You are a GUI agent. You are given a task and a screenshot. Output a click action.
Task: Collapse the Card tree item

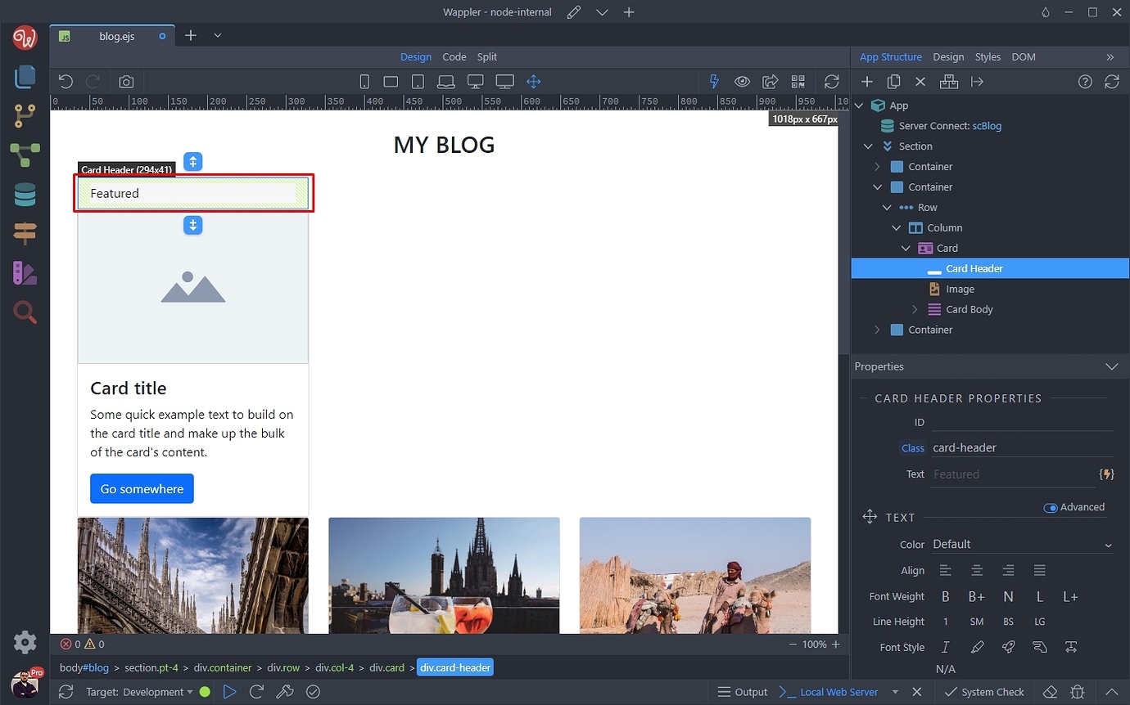pyautogui.click(x=906, y=248)
